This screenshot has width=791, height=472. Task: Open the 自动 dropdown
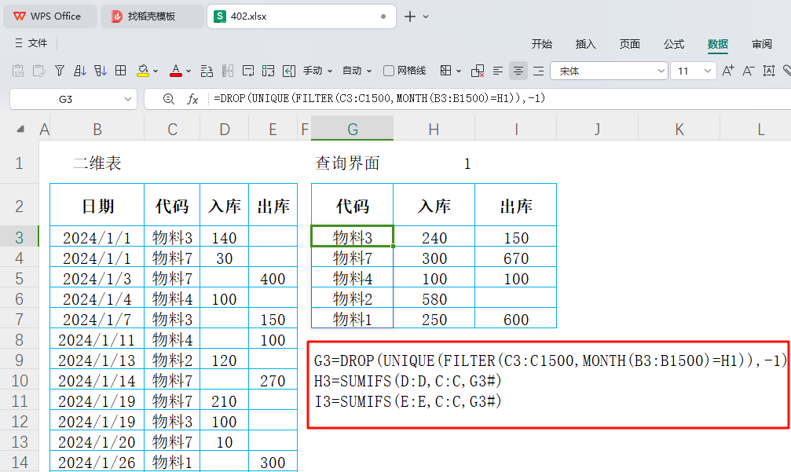tap(357, 71)
